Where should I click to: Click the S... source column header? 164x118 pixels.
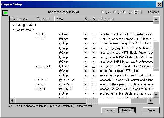tap(95, 19)
